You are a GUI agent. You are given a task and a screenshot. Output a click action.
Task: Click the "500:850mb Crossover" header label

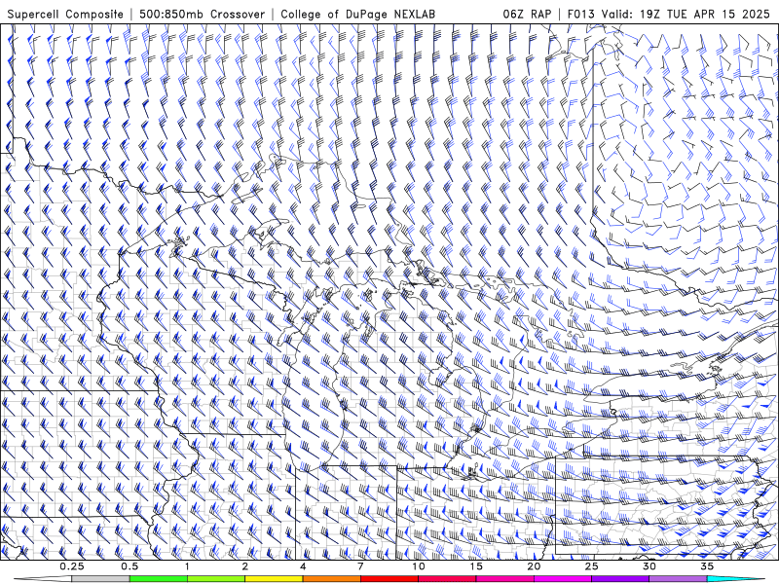pyautogui.click(x=202, y=14)
